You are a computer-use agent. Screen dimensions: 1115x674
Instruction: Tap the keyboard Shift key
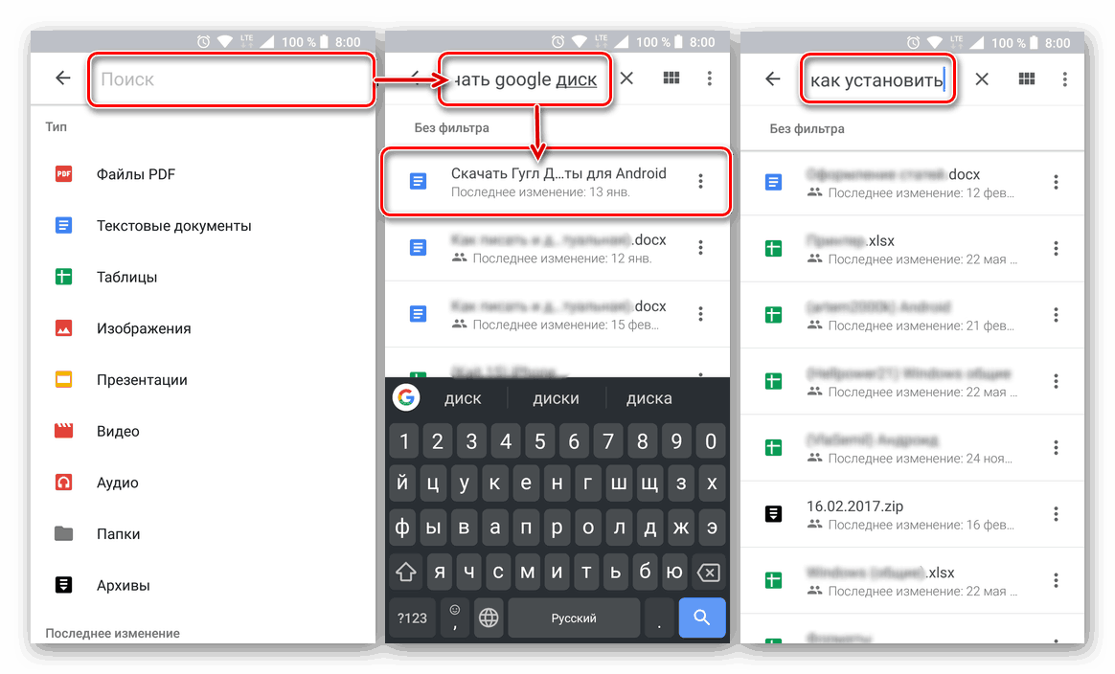(x=405, y=572)
